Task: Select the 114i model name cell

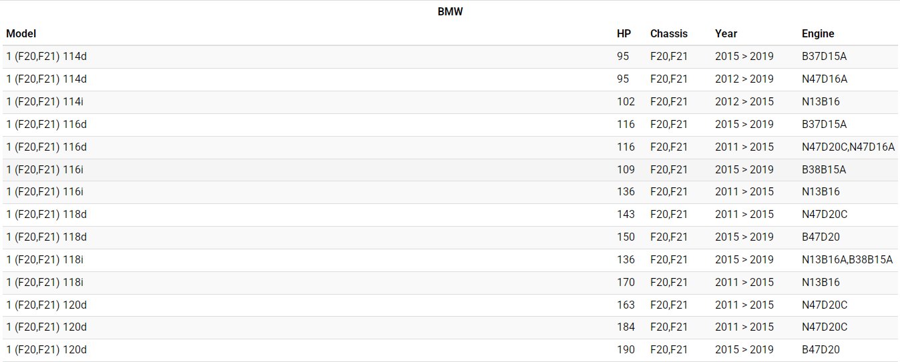Action: pos(45,101)
